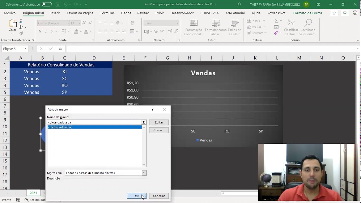Image resolution: width=361 pixels, height=203 pixels.
Task: Click the Undo icon in title bar
Action: coord(65,5)
